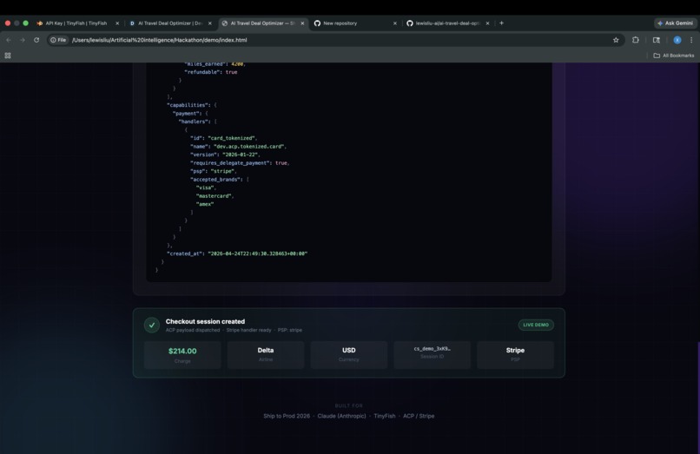
Task: Click the File site info chip
Action: pyautogui.click(x=58, y=40)
